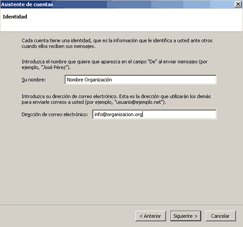Cancel the account wizard
The image size is (243, 227).
221,216
